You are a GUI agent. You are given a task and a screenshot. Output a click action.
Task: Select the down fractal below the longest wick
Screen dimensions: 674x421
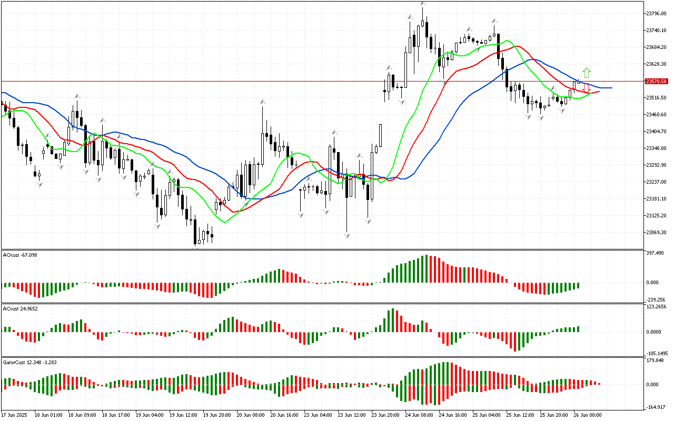pyautogui.click(x=347, y=235)
